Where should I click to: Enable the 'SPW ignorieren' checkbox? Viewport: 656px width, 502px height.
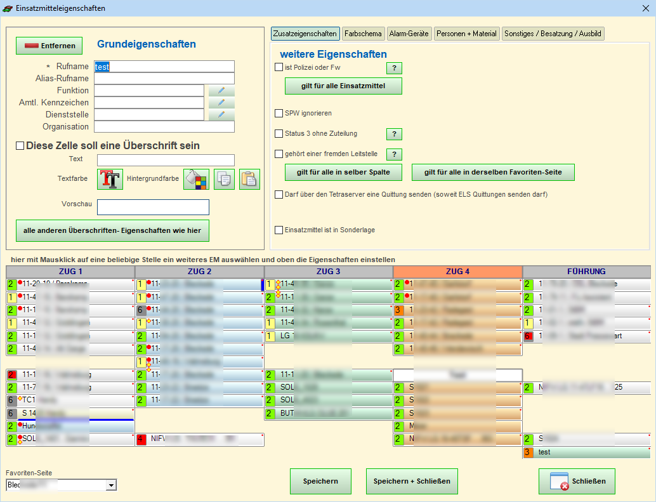tap(279, 114)
